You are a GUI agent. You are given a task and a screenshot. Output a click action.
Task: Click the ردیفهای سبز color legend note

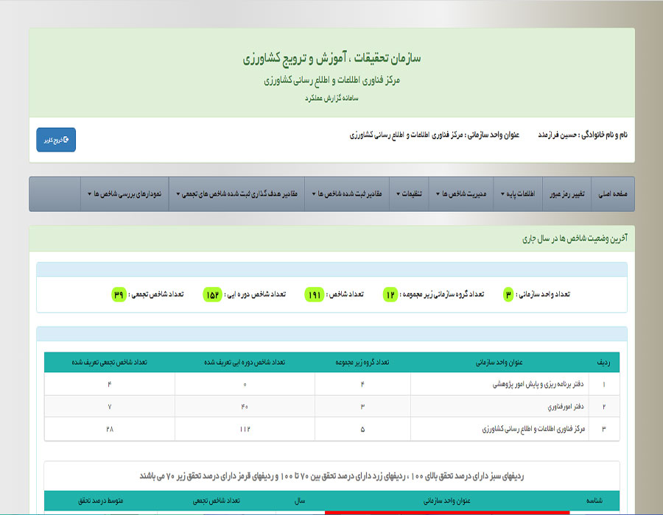coord(332,476)
